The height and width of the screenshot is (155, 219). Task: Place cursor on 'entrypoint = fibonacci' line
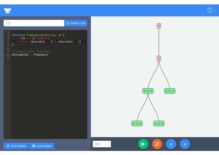pyautogui.click(x=30, y=55)
